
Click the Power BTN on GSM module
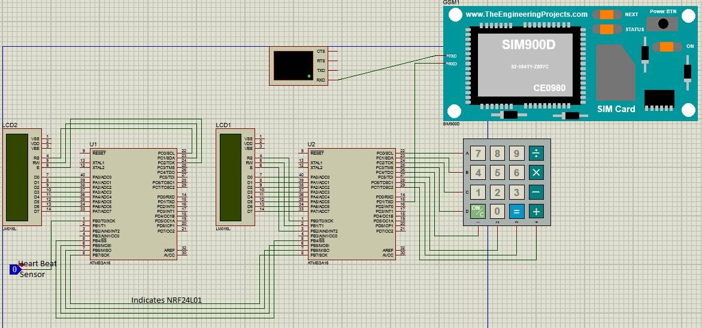click(x=664, y=23)
